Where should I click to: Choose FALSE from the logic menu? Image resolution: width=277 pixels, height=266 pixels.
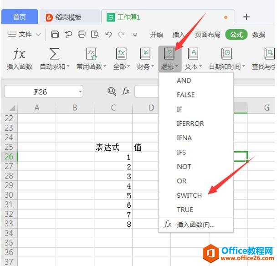point(196,95)
